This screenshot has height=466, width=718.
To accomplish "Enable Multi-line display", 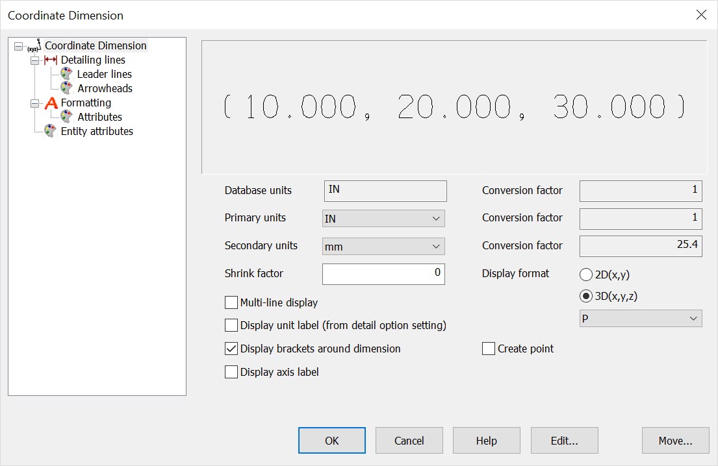I will click(231, 302).
